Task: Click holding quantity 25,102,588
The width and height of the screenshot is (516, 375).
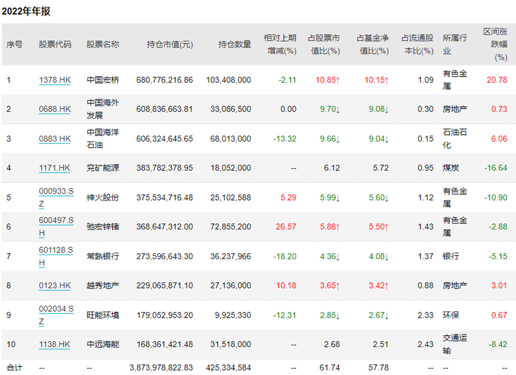Action: click(x=231, y=198)
